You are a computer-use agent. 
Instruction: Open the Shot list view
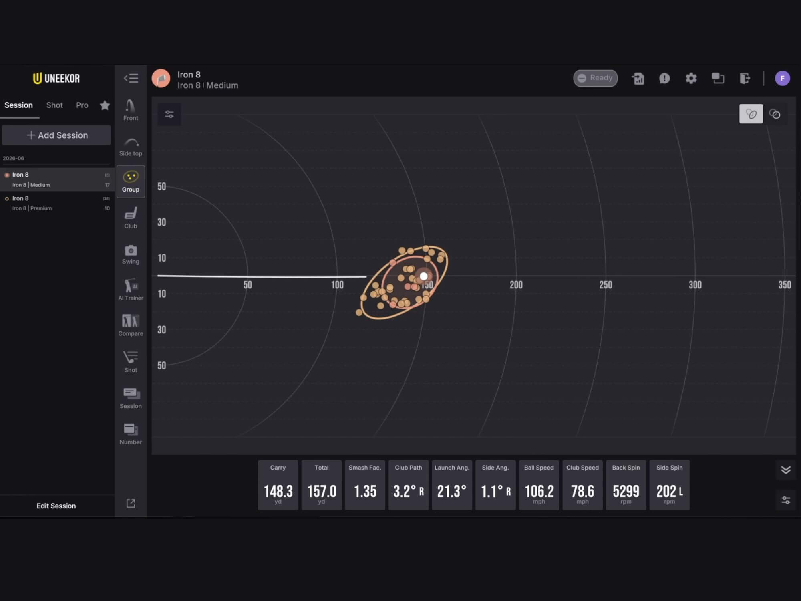pyautogui.click(x=131, y=361)
